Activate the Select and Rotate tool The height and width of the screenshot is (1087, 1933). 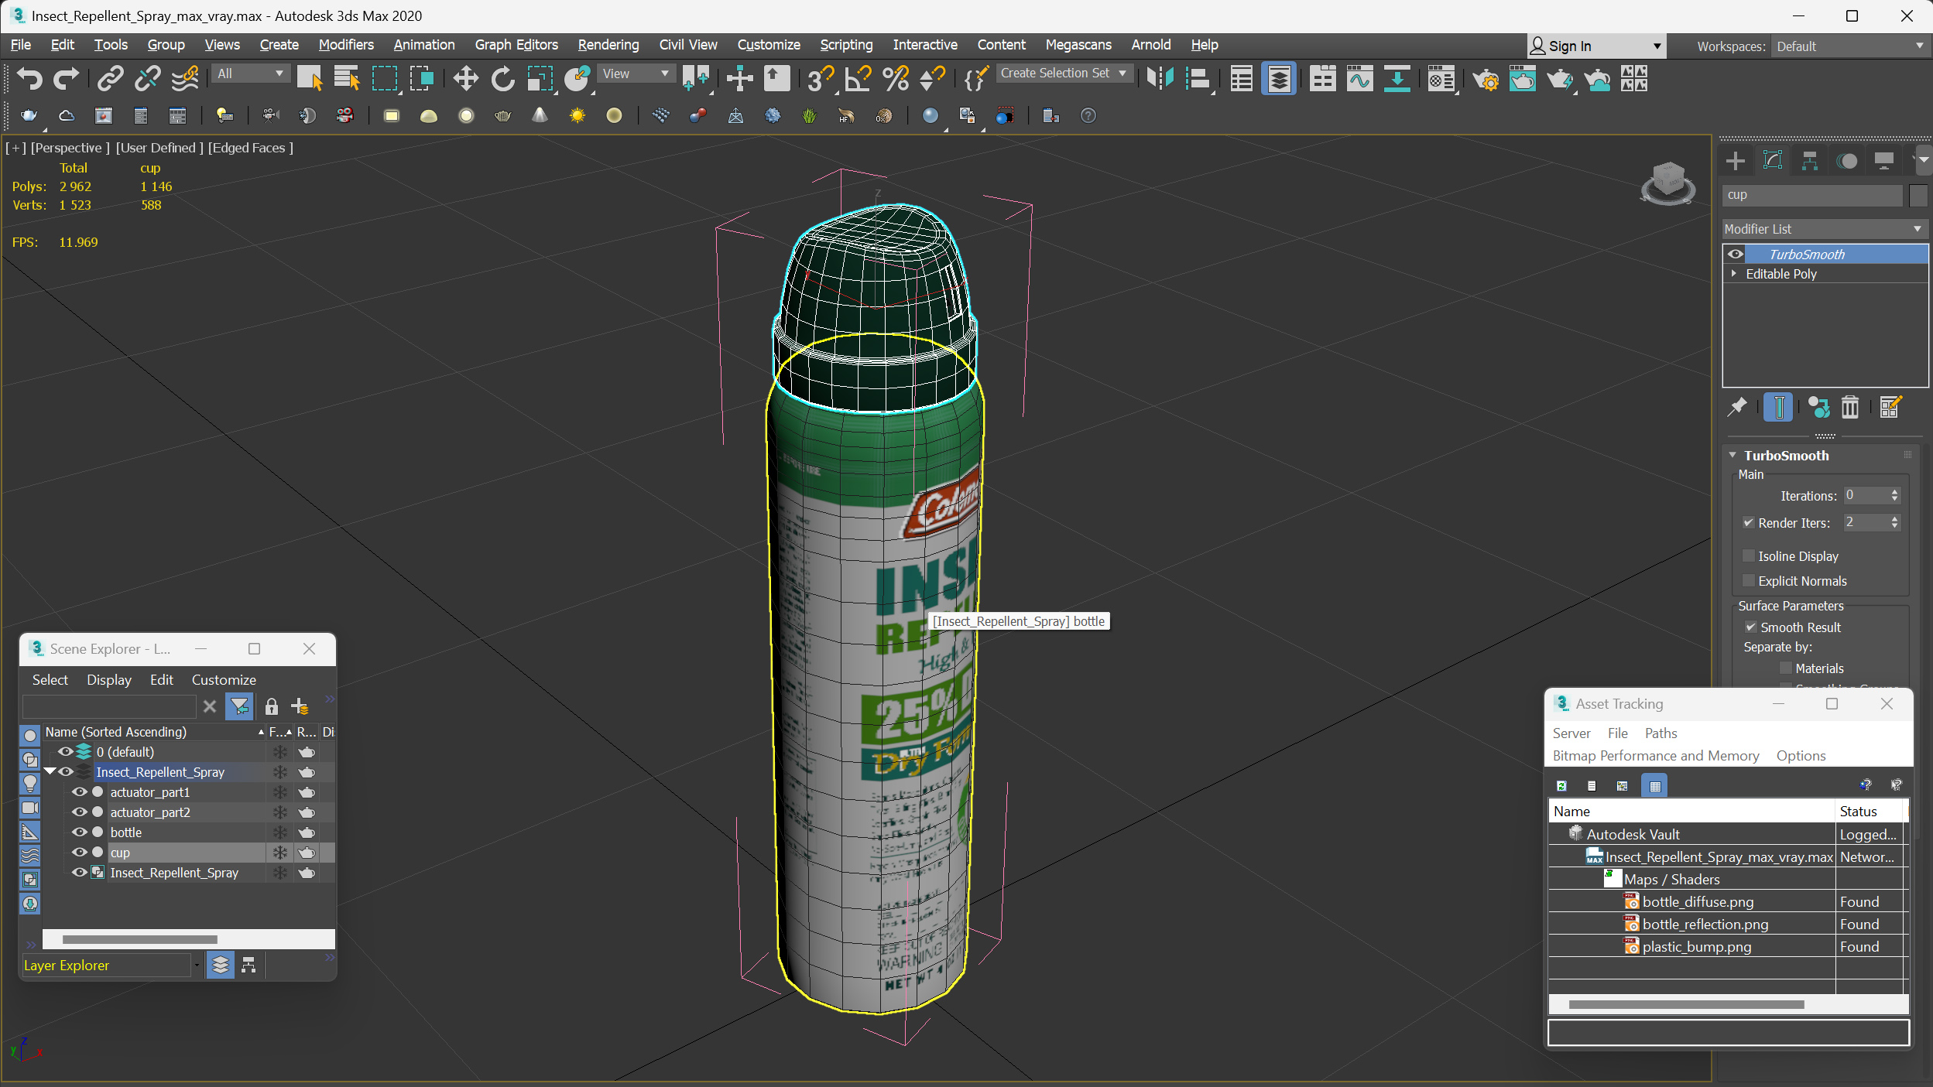pos(502,78)
